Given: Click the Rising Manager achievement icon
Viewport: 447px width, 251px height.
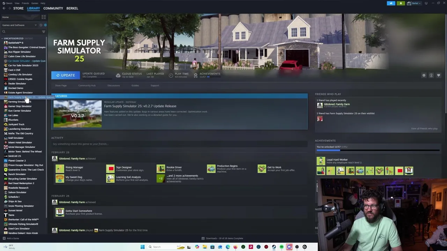Looking at the screenshot, I should [60, 169].
